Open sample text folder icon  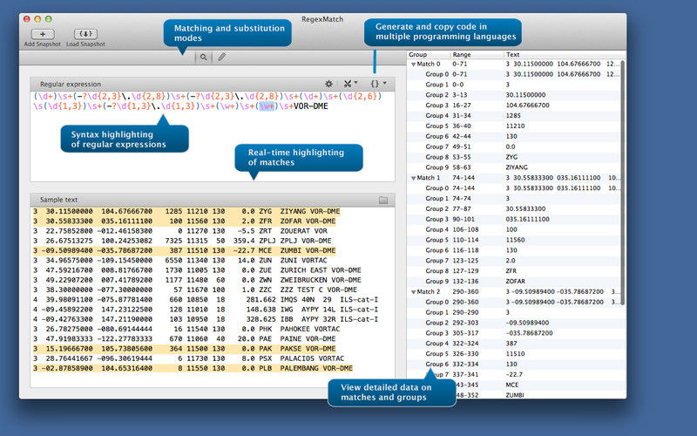coord(383,201)
